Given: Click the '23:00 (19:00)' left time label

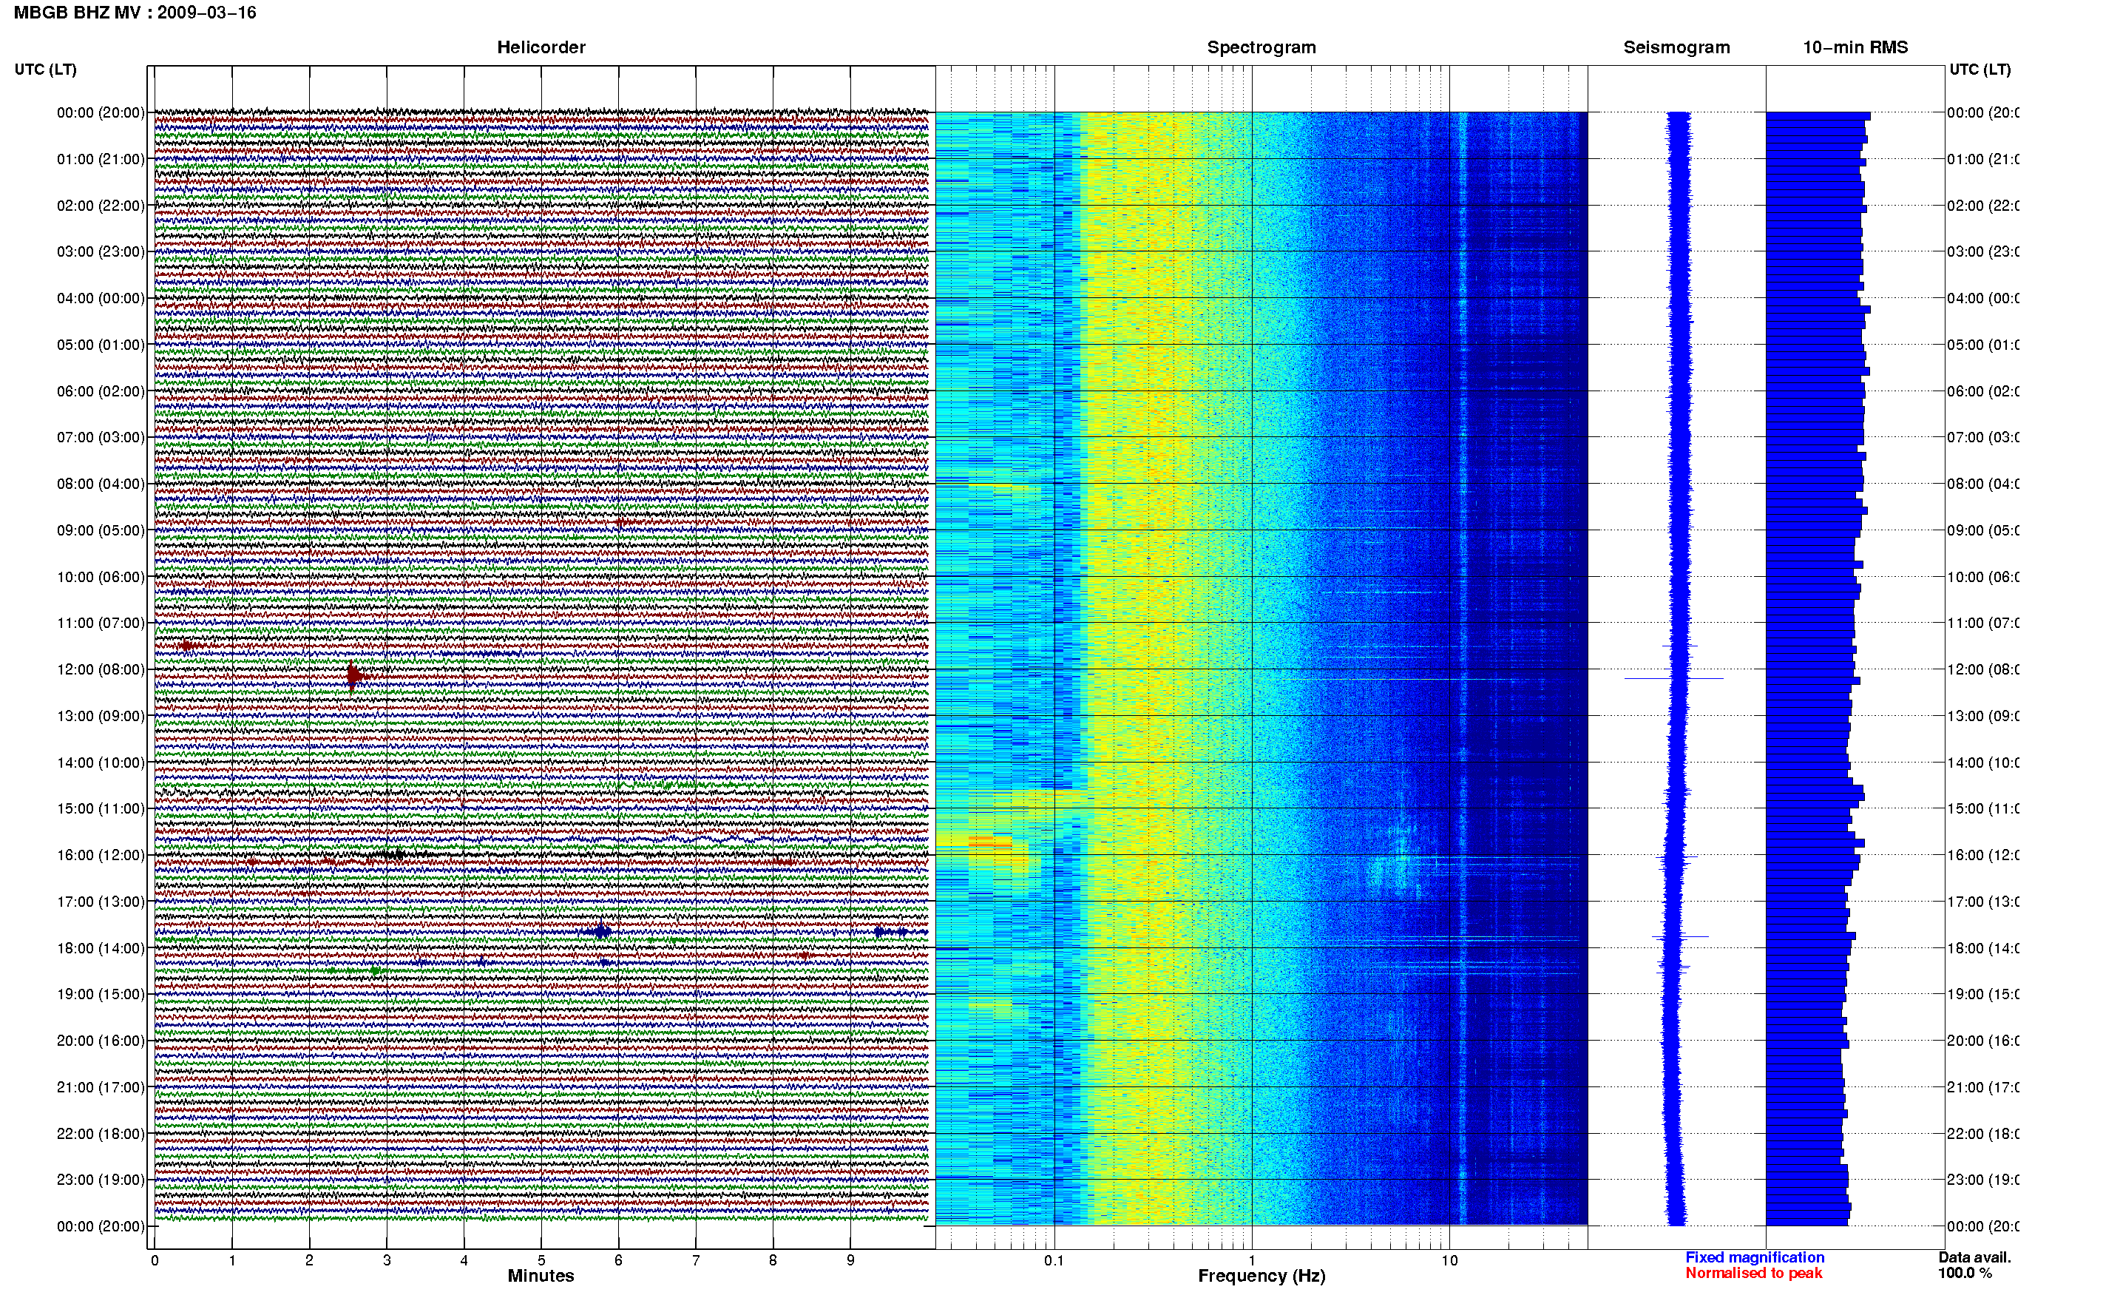Looking at the screenshot, I should point(101,1180).
